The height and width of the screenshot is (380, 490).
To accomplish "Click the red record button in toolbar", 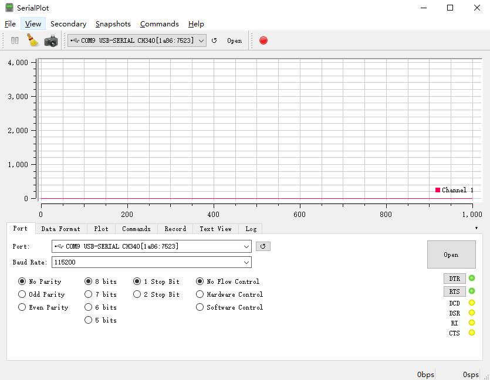I will [263, 40].
